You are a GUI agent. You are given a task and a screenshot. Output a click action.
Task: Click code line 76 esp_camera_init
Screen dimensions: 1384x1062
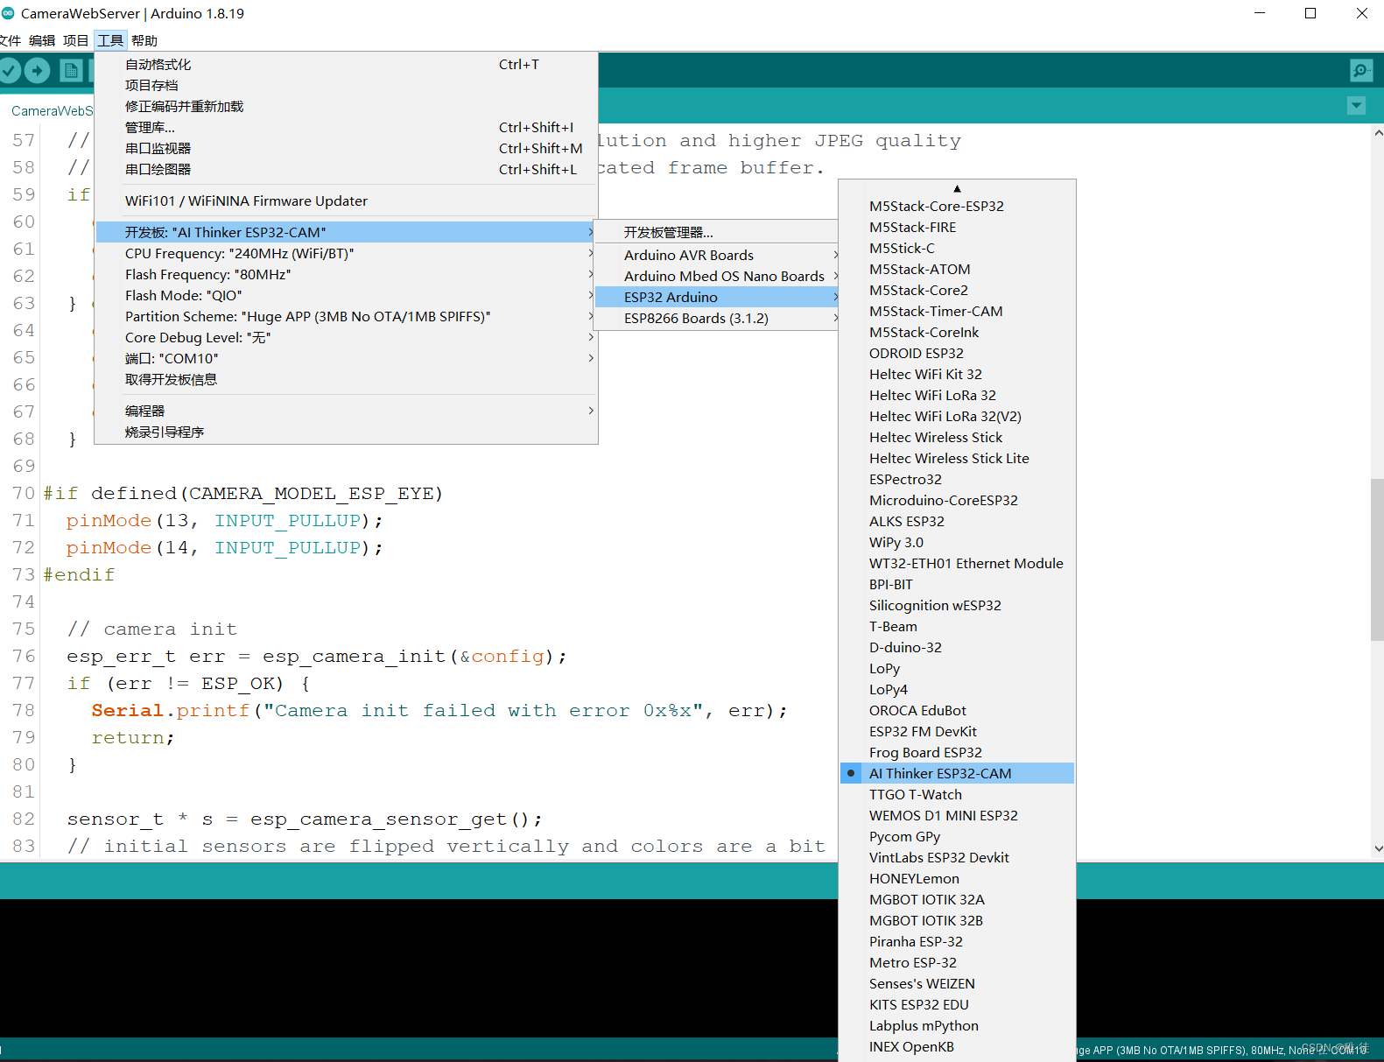click(x=317, y=656)
